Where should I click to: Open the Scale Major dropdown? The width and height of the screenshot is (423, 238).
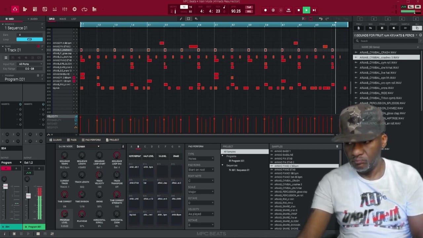pyautogui.click(x=201, y=192)
